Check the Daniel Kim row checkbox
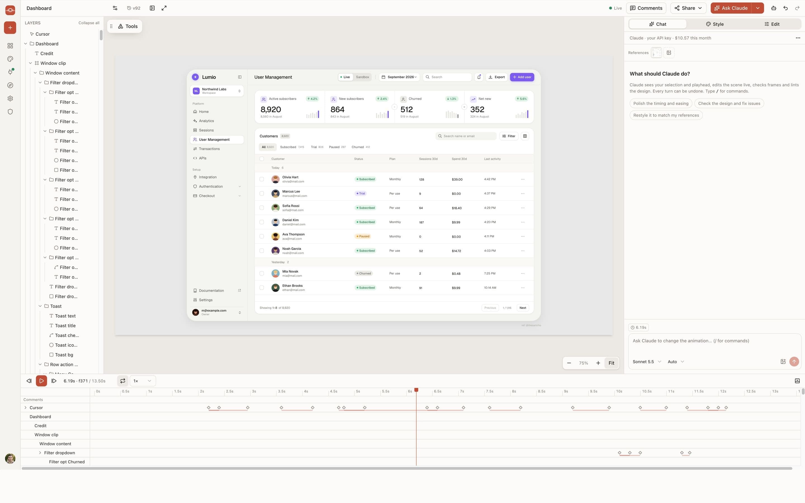 click(x=261, y=222)
